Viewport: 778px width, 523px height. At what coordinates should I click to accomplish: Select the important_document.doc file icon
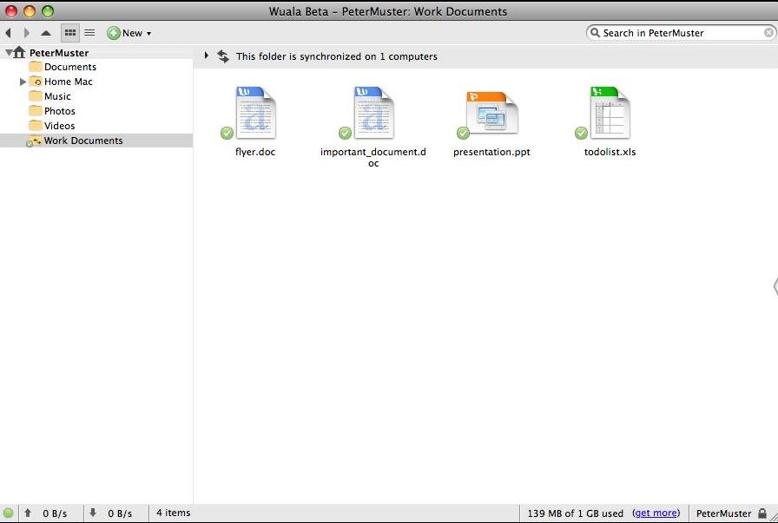(373, 113)
